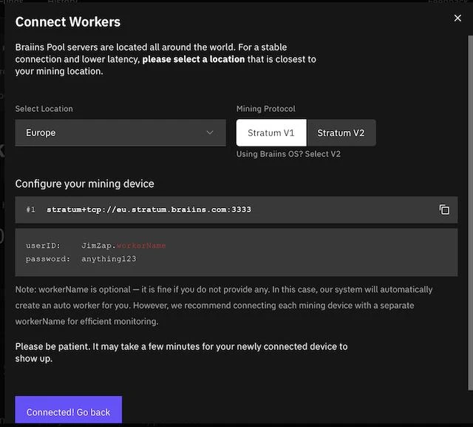Switch to Stratum V2 protocol

(x=341, y=133)
